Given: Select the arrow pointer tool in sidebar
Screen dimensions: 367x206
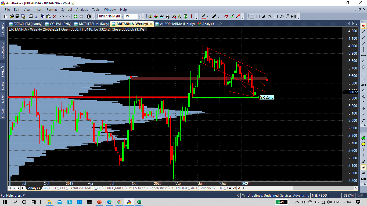Looking at the screenshot, I should 364,26.
